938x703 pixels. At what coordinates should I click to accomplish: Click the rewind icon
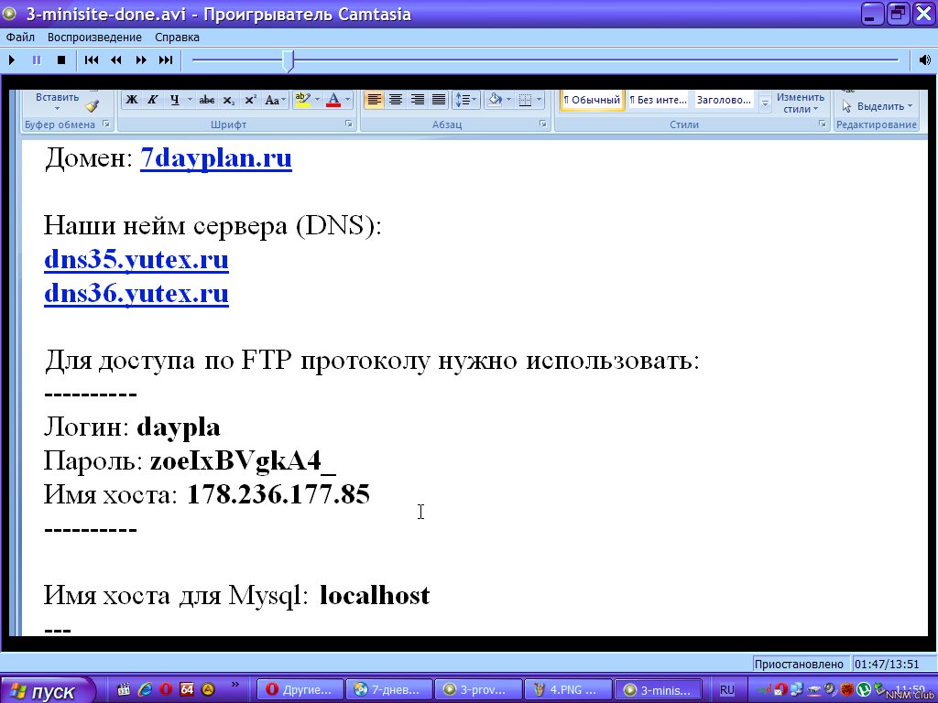click(116, 60)
